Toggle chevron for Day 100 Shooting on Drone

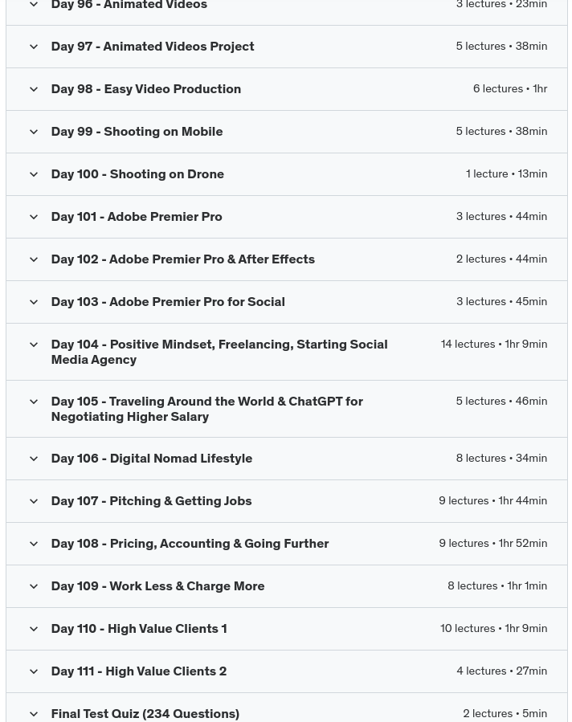(34, 174)
